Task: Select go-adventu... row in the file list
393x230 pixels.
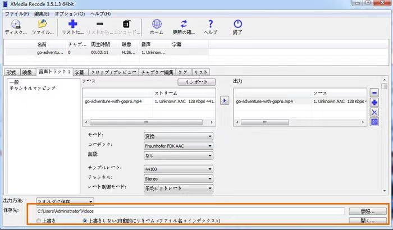Action: 107,52
